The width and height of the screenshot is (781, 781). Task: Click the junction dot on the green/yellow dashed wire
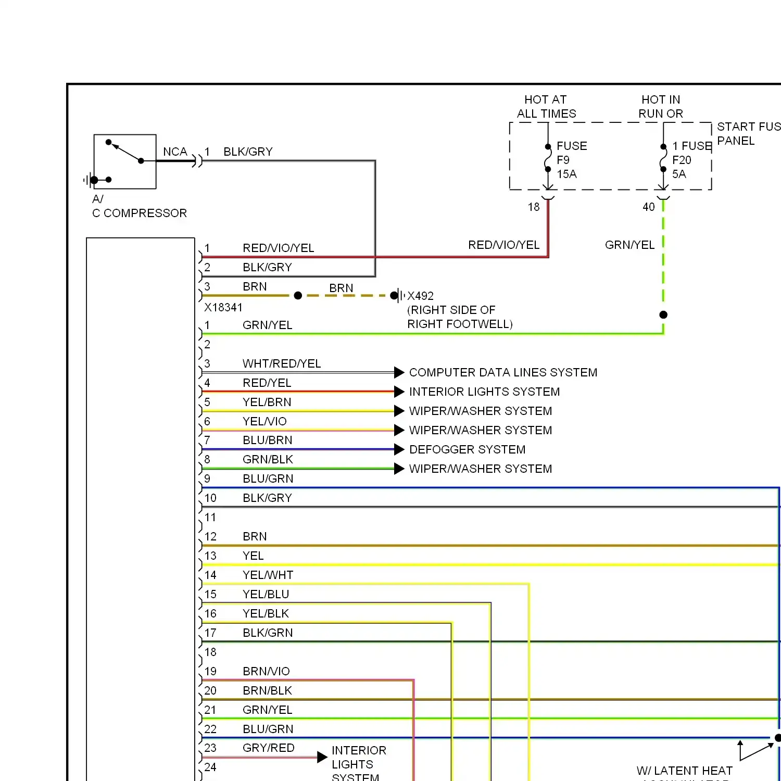point(663,314)
